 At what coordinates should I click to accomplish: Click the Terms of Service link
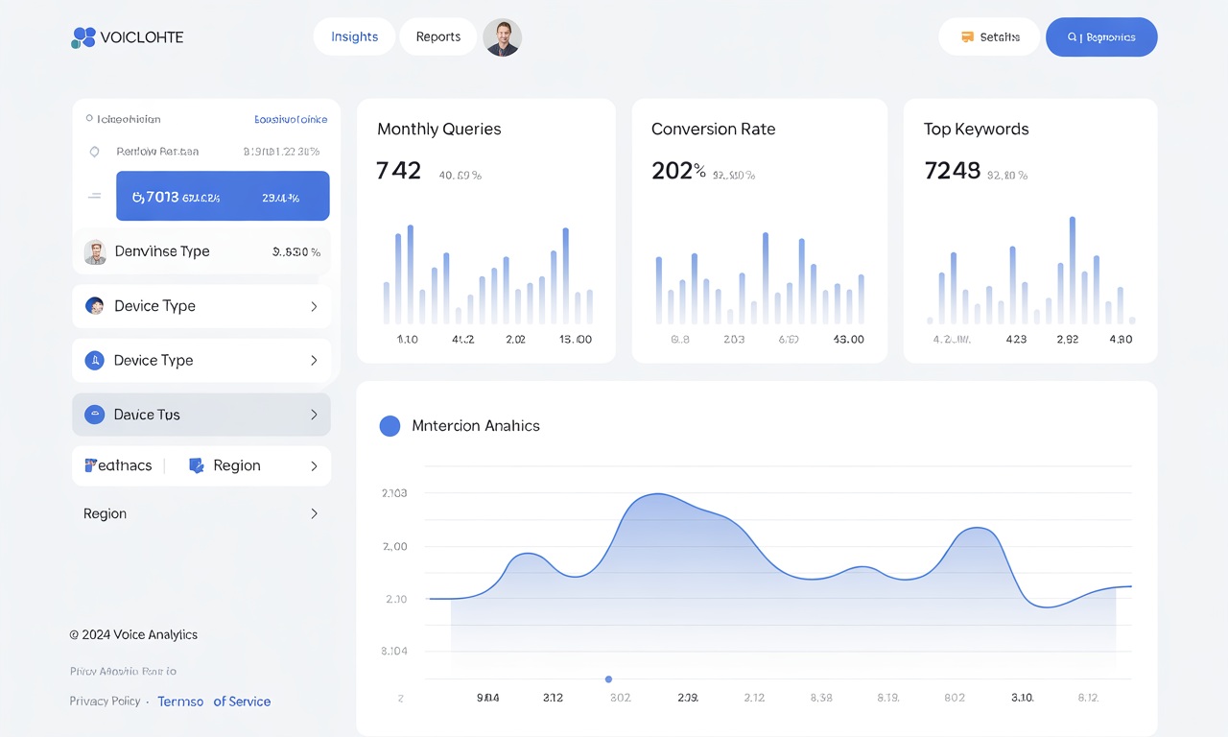213,701
